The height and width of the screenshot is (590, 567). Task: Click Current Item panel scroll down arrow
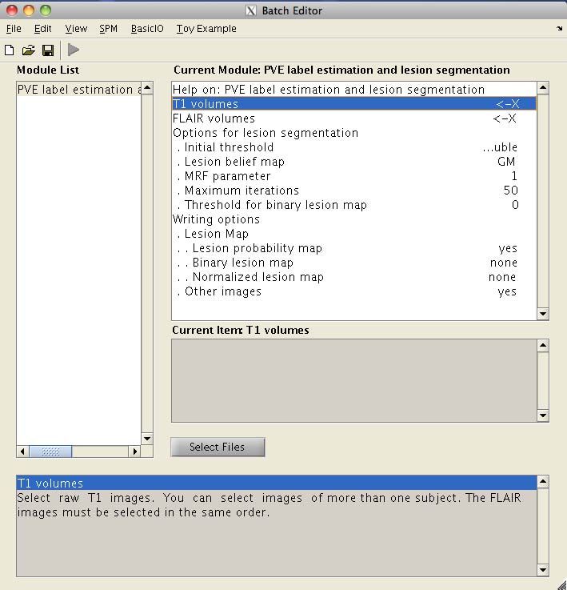point(543,415)
